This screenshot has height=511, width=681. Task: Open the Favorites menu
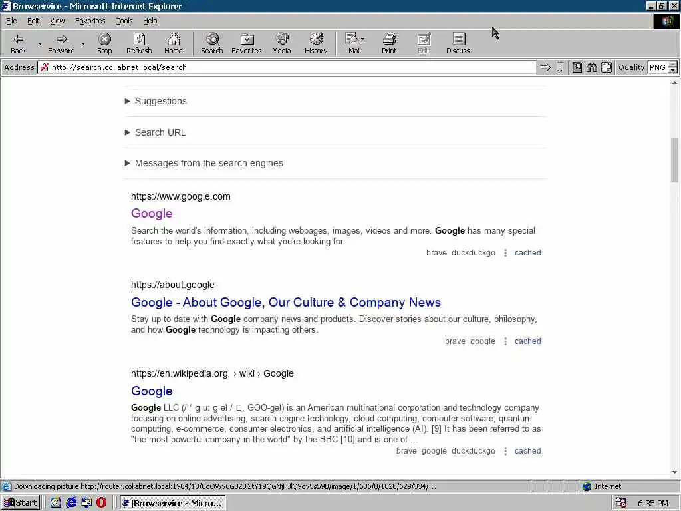pos(90,21)
